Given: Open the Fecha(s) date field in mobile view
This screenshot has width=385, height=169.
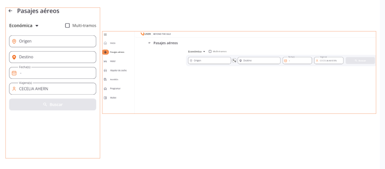Looking at the screenshot, I should coord(52,73).
